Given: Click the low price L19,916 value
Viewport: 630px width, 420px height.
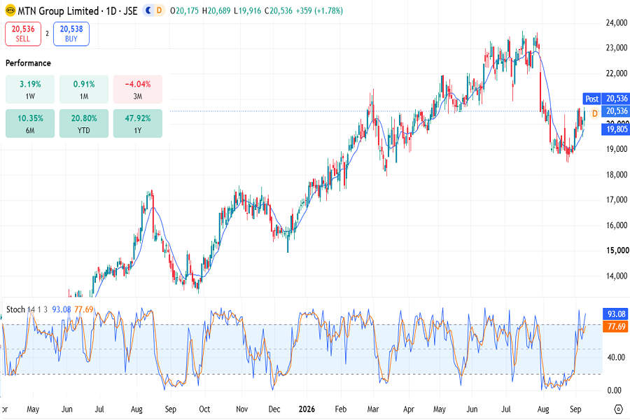Looking at the screenshot, I should tap(248, 11).
